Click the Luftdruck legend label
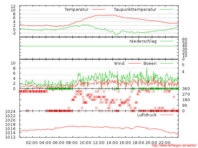198x148 pixels. tap(147, 115)
